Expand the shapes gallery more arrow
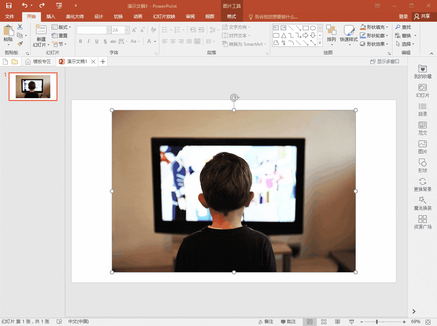 320,43
